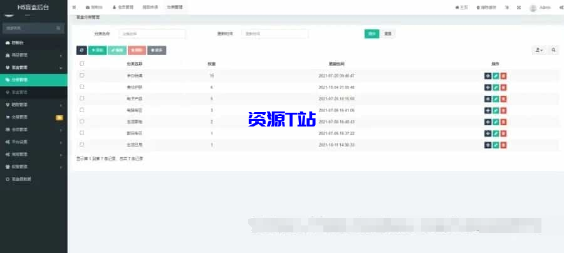Click drag-sort icon in weight 5 row
Image resolution: width=564 pixels, height=253 pixels.
pyautogui.click(x=488, y=99)
